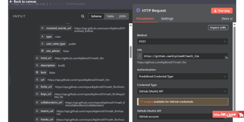Select the html_url field pill

(44, 58)
